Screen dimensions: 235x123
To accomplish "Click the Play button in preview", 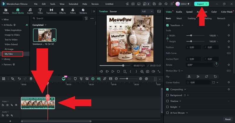I will (x=113, y=71).
